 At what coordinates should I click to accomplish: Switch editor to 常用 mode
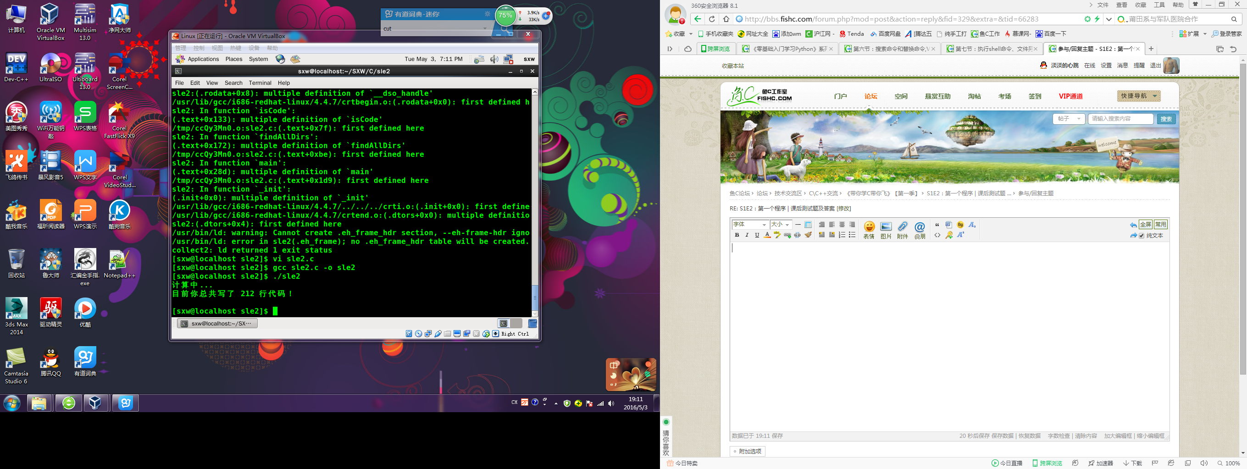(1161, 225)
